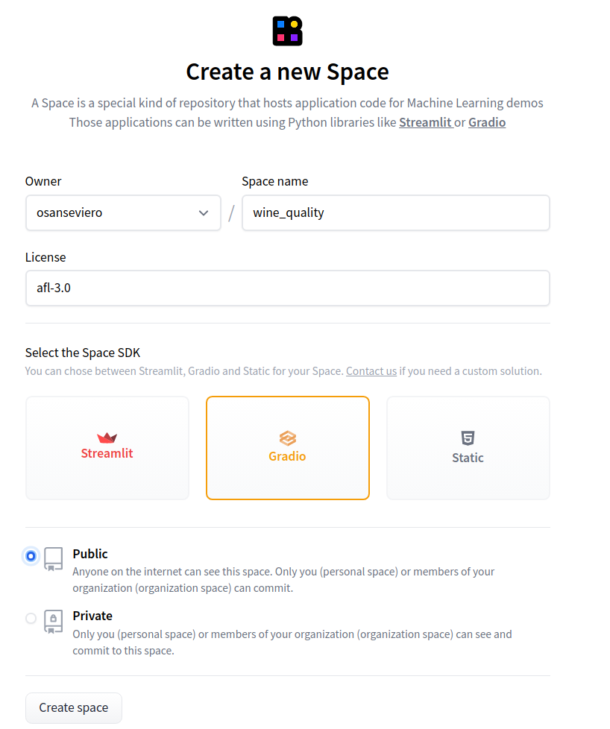Click the Spaces logo icon at top
Screen dimensions: 610x729
click(287, 31)
